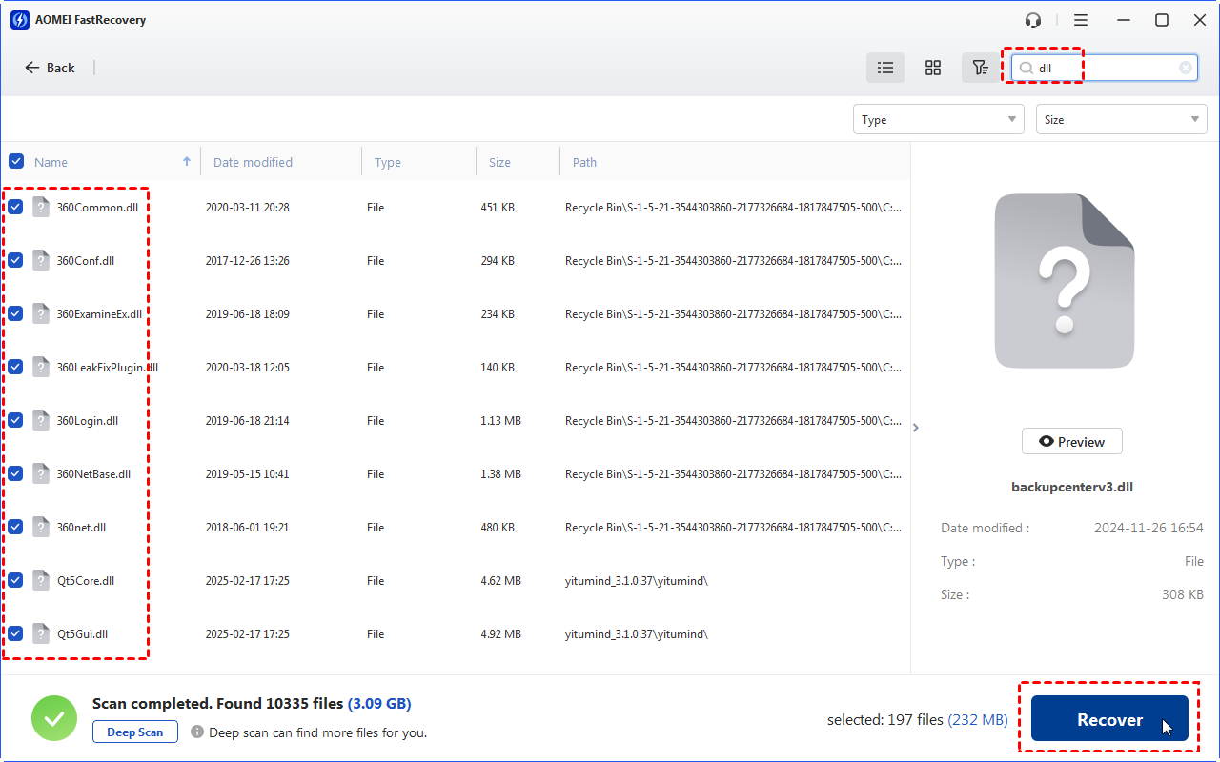Sort by the Type column header
Image resolution: width=1220 pixels, height=762 pixels.
tap(388, 162)
